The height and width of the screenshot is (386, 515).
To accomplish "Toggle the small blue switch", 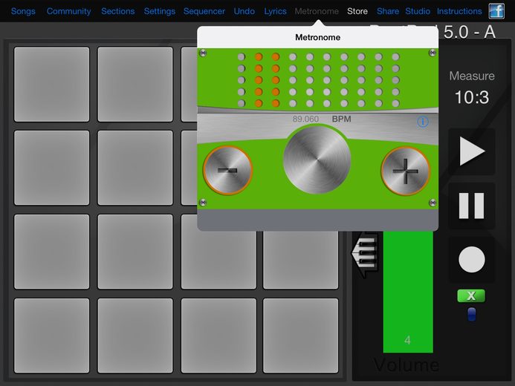I will [472, 314].
